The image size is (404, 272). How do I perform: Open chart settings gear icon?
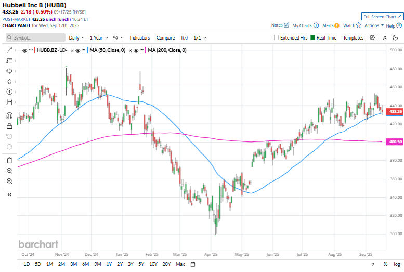pyautogui.click(x=372, y=37)
